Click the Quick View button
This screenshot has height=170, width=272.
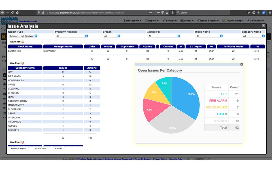point(41,148)
